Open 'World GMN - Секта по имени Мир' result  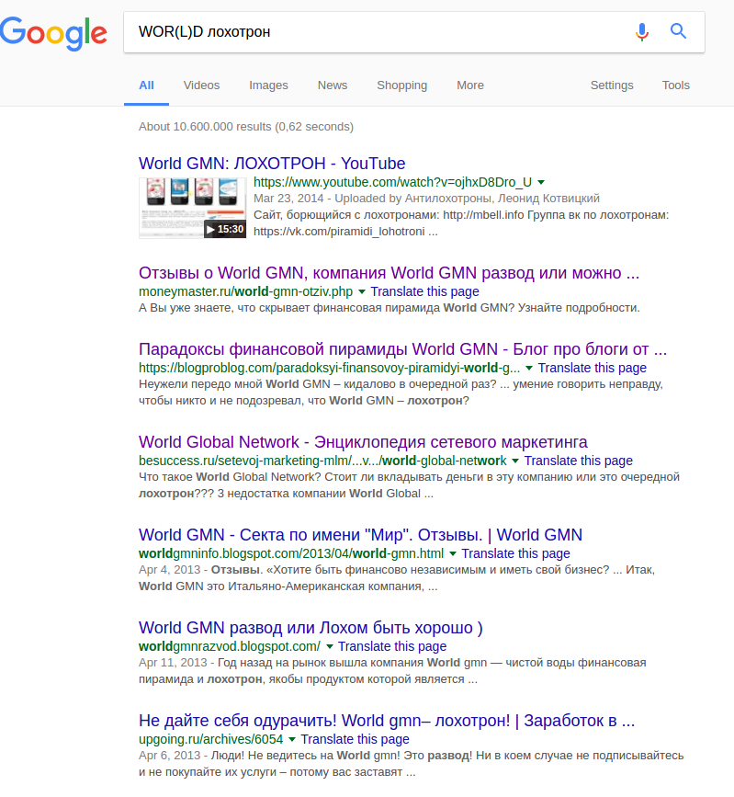(x=360, y=535)
